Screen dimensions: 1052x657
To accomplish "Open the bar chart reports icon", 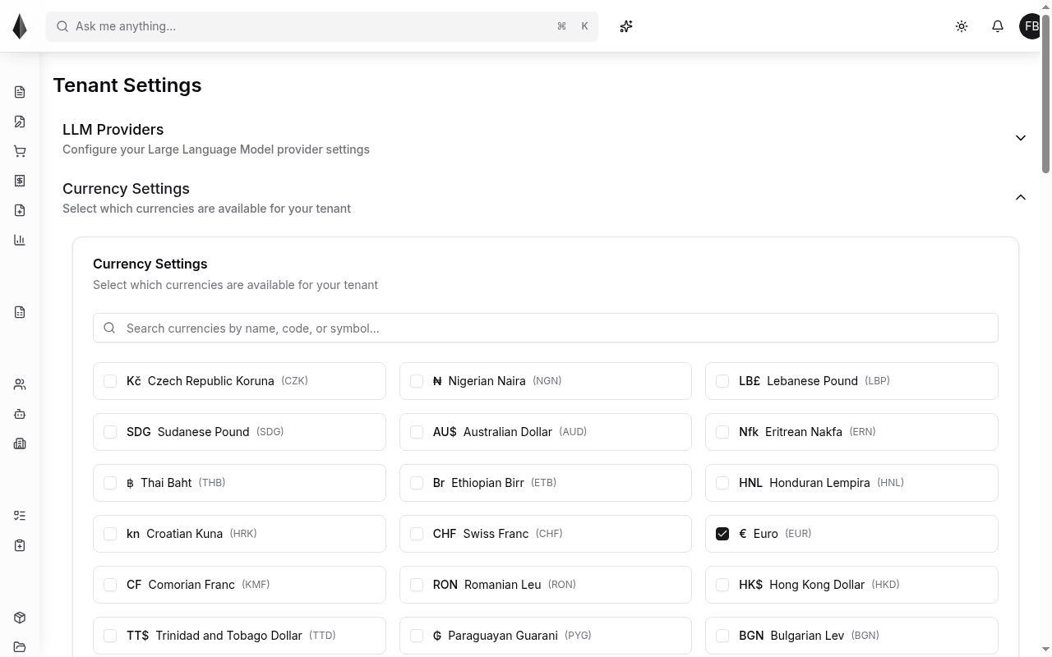I will pos(20,240).
